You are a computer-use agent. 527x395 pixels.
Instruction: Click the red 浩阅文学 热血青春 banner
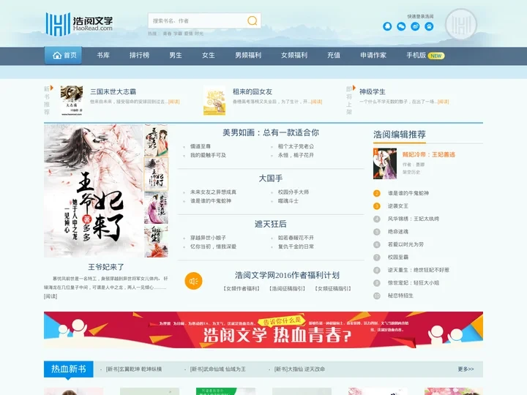point(263,330)
